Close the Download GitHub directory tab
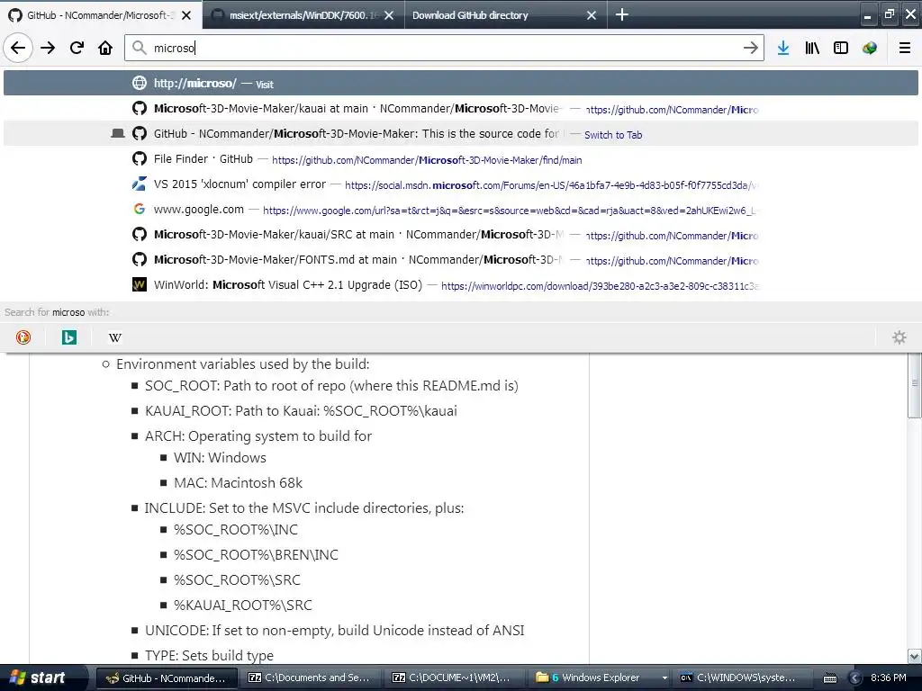 pos(592,15)
